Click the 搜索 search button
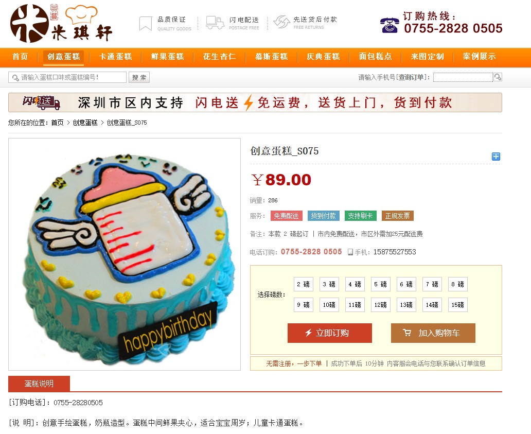 pos(139,77)
